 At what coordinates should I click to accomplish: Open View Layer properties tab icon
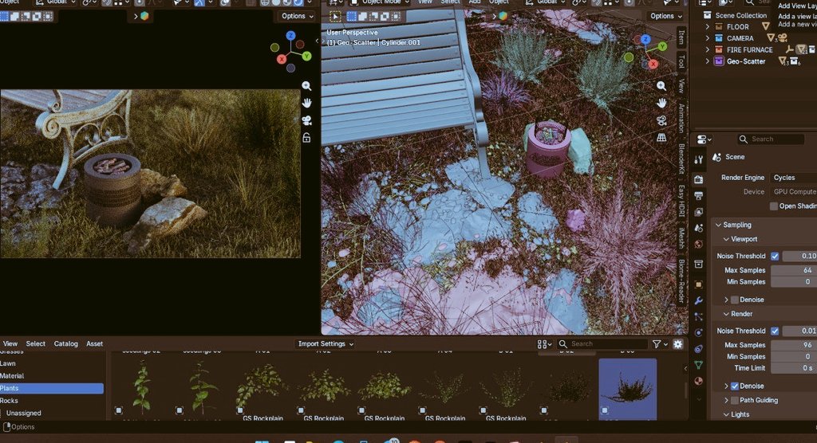point(699,212)
